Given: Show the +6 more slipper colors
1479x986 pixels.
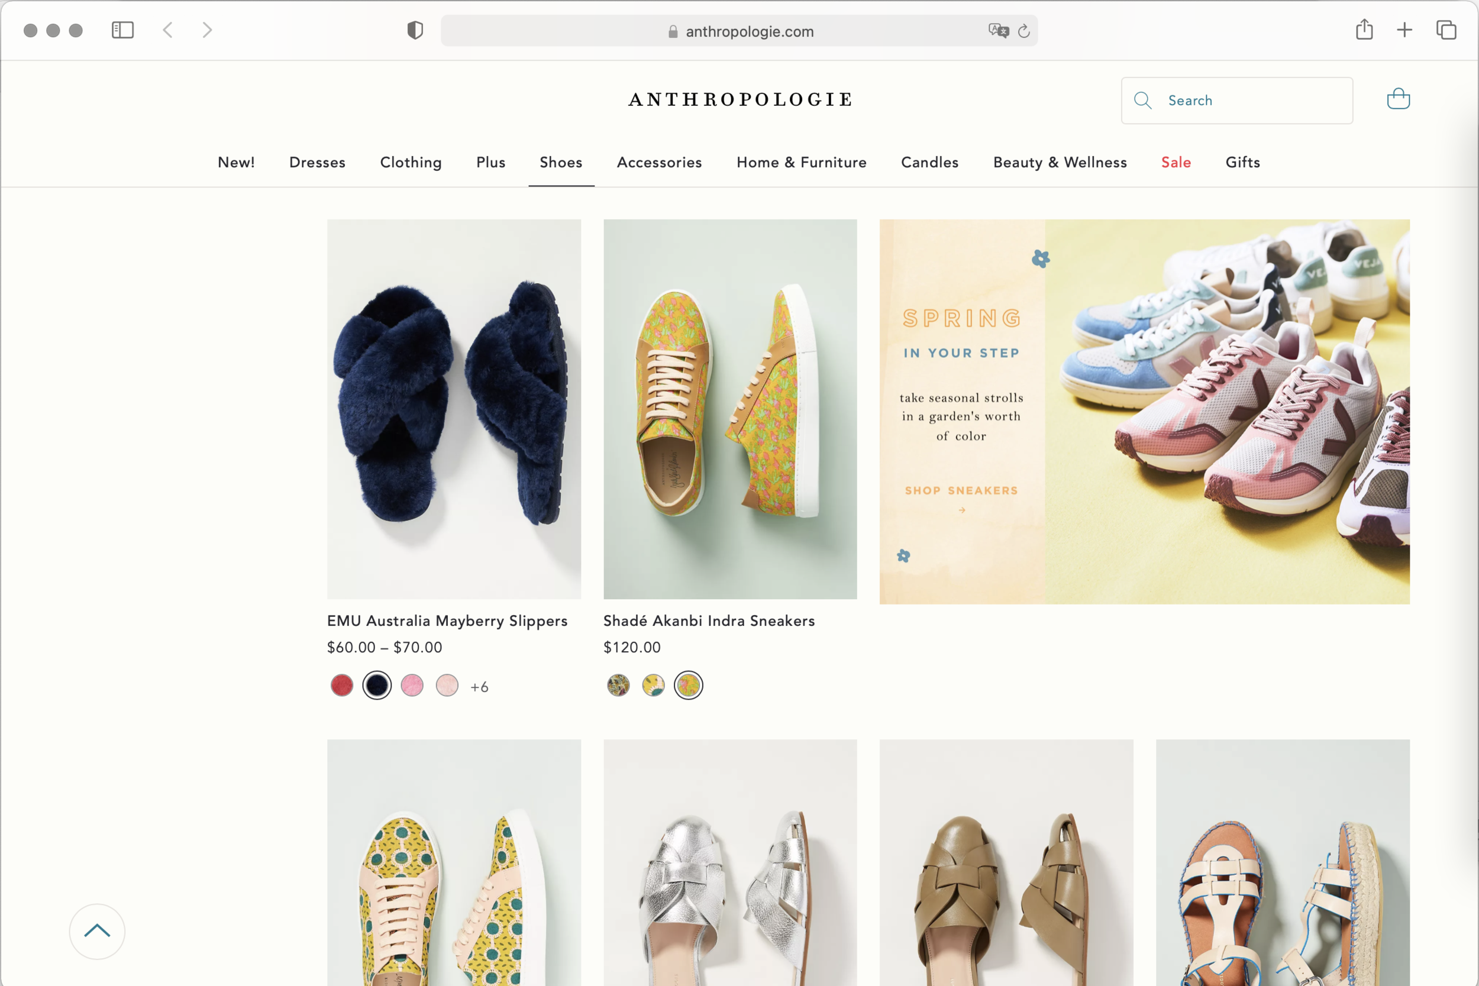Looking at the screenshot, I should (479, 687).
